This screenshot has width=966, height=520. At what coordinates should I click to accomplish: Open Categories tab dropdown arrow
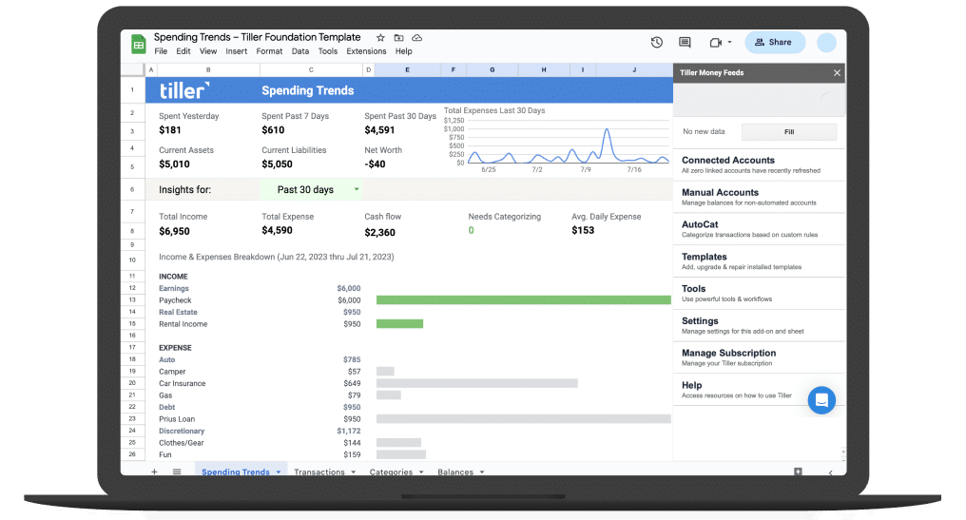421,472
